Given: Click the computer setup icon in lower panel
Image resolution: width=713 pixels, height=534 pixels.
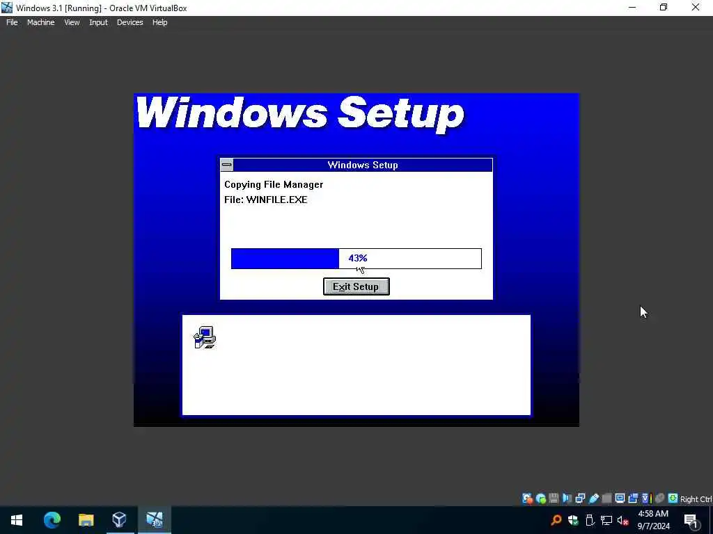Looking at the screenshot, I should point(205,337).
